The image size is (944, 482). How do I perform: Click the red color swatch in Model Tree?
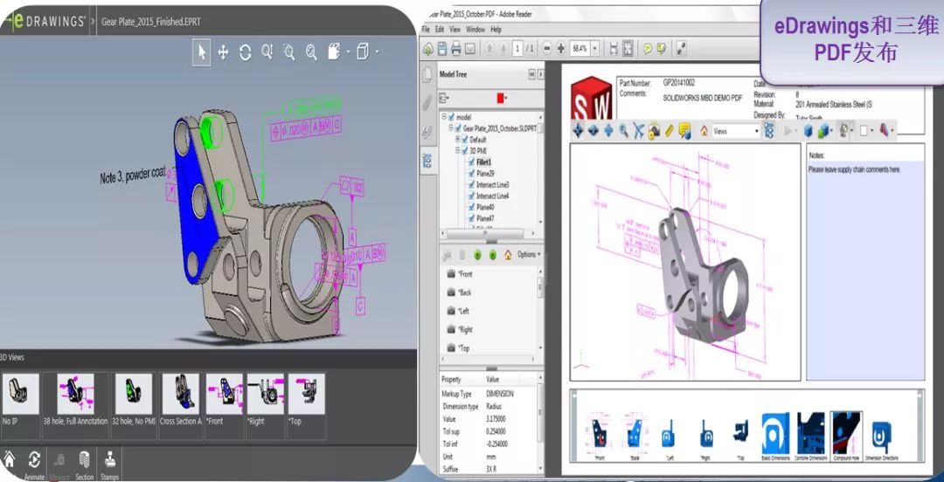[501, 98]
